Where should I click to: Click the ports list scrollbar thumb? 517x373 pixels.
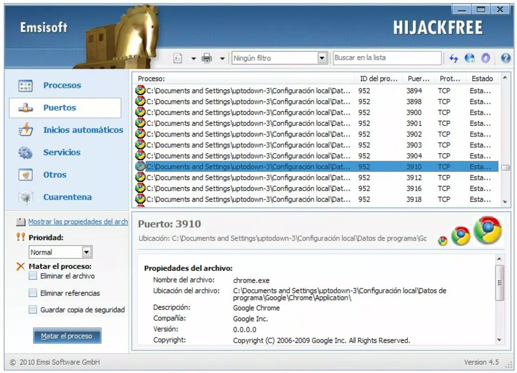tap(505, 168)
